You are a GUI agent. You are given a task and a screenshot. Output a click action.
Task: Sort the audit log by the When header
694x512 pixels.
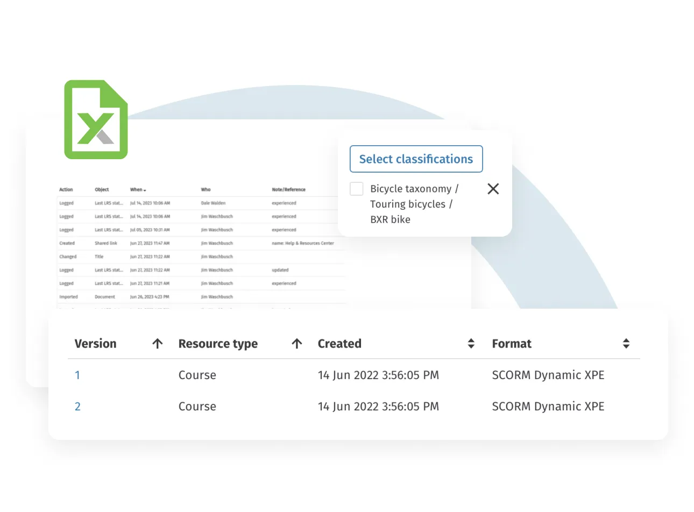[138, 190]
